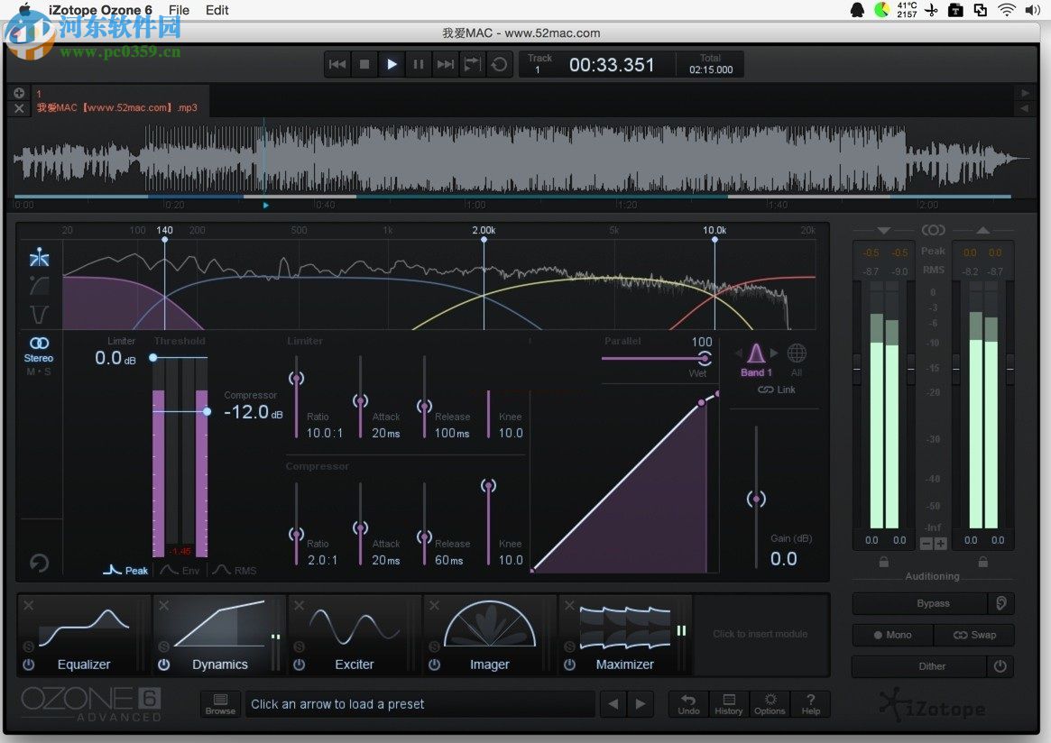Open the All bands globe selector near Band 1
Screen dimensions: 1051x743
[x=797, y=353]
